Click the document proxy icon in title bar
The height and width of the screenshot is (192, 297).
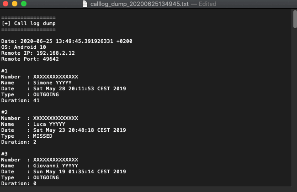click(x=85, y=4)
